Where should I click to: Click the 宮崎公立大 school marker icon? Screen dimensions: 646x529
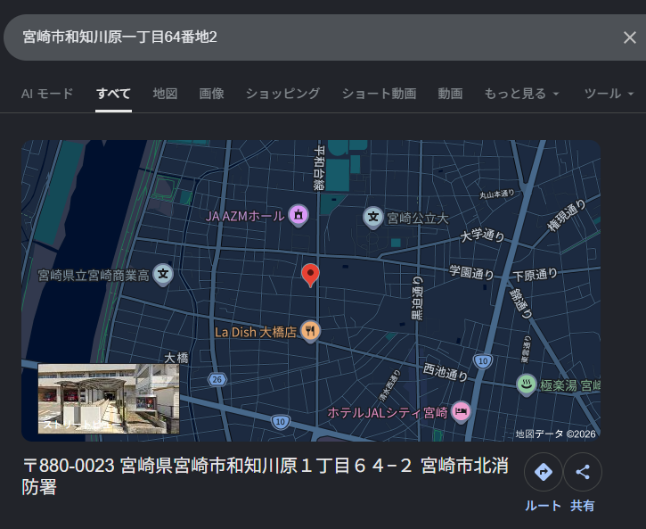(373, 217)
